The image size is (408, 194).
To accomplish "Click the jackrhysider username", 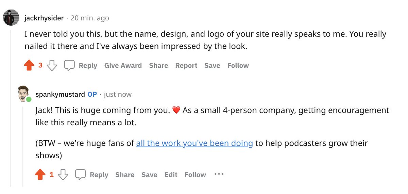I will [44, 18].
